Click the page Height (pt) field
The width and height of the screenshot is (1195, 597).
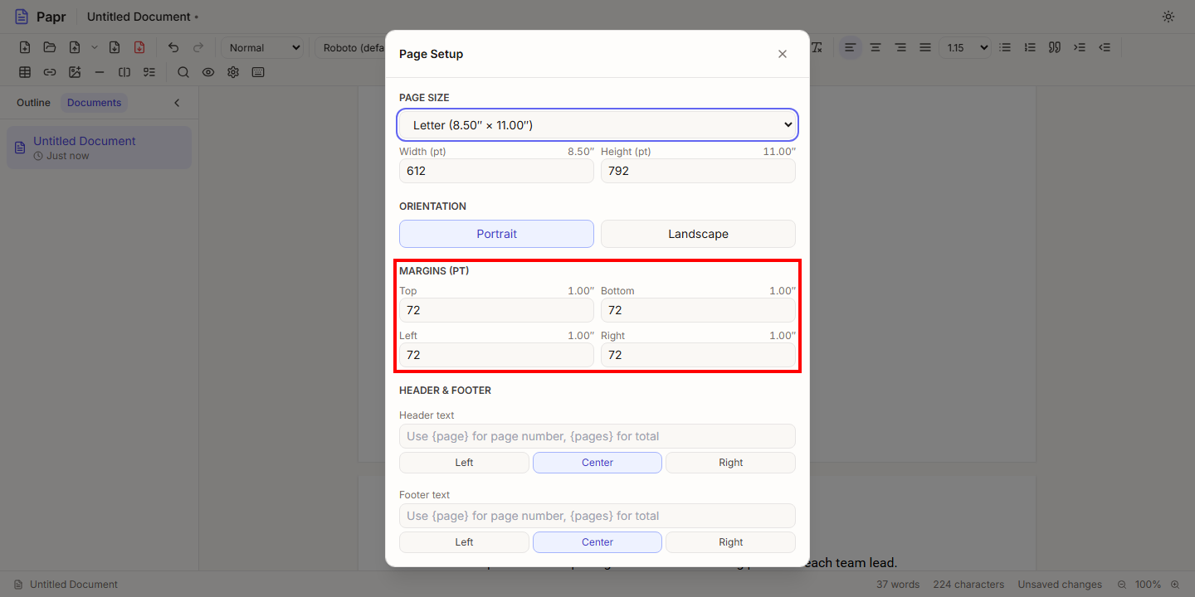click(698, 171)
